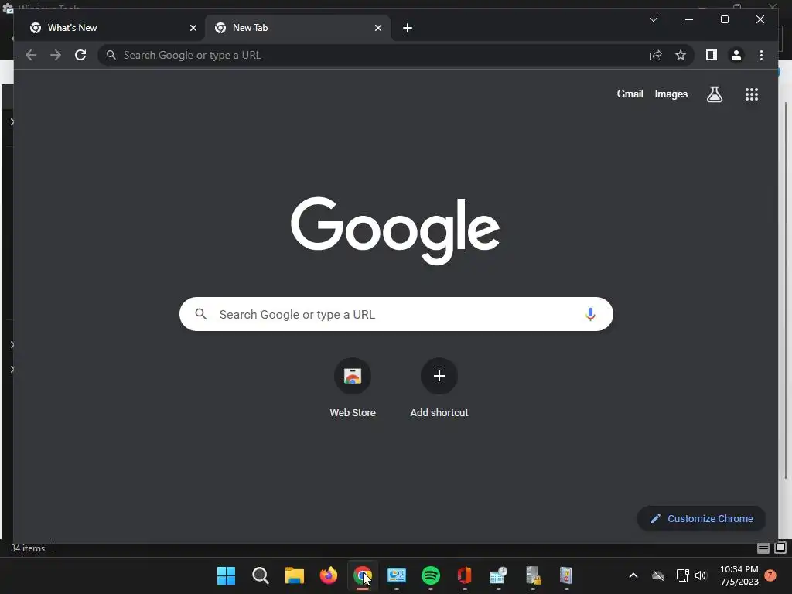This screenshot has height=594, width=792.
Task: Open the clock and date flyout
Action: [739, 575]
